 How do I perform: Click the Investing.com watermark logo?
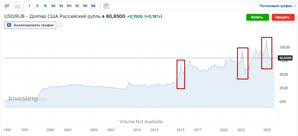[28, 99]
